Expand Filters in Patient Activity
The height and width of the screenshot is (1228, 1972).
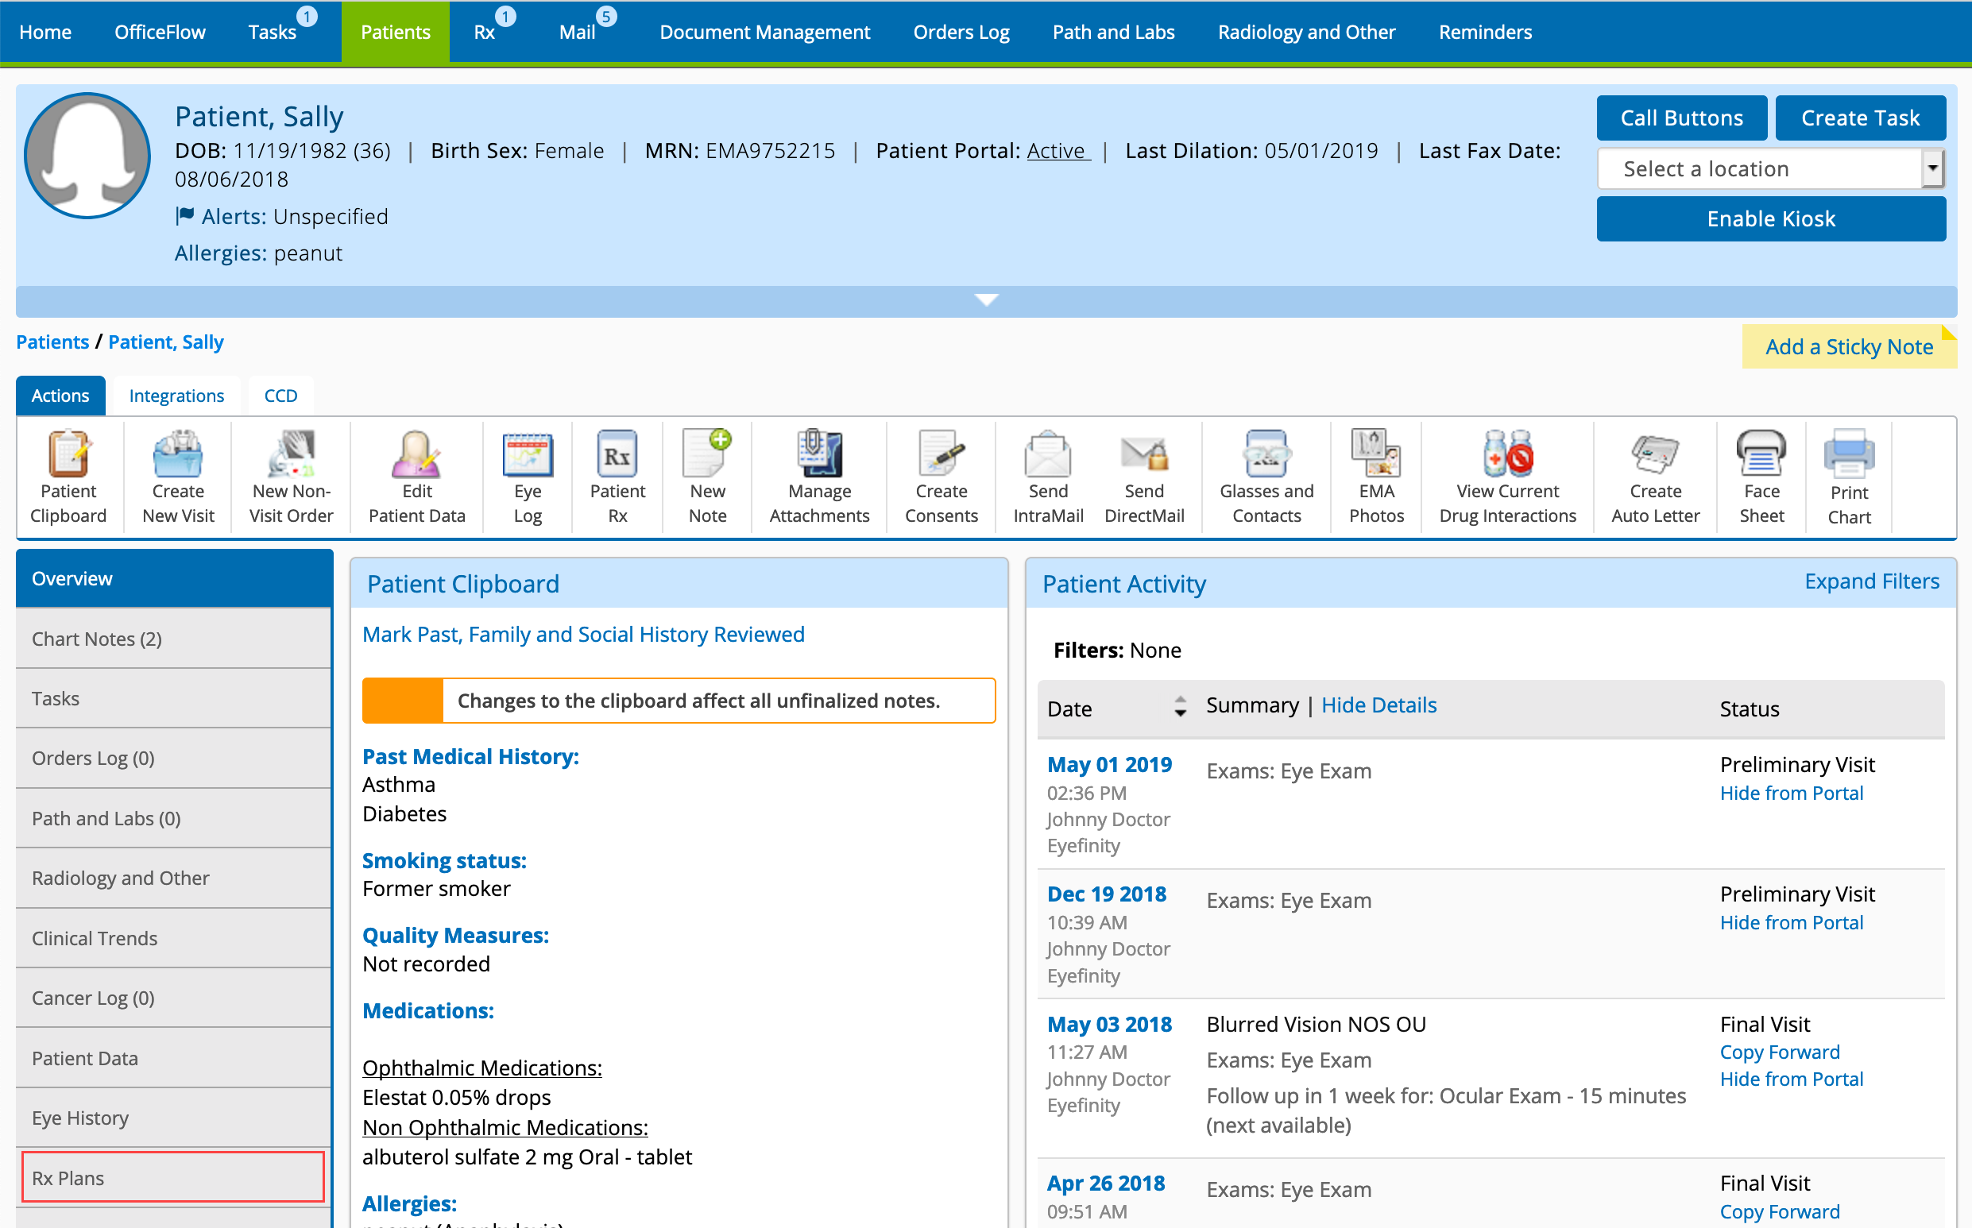click(1870, 581)
